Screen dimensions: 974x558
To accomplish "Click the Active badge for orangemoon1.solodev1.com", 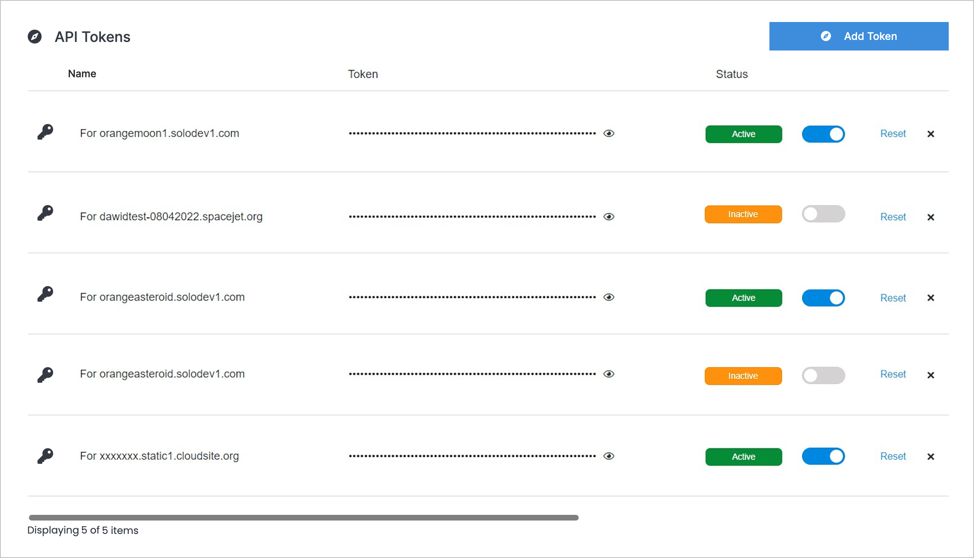I will pos(744,134).
